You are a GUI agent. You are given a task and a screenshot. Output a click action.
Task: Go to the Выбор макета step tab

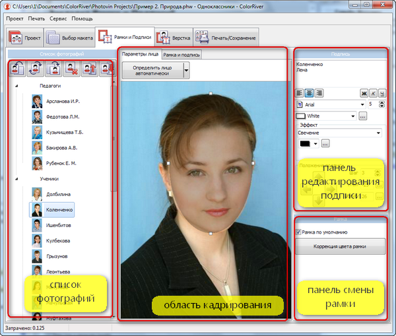(69, 38)
